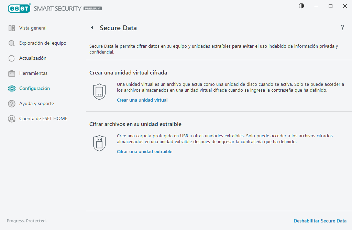
Task: Select the Vista general sidebar icon
Action: [x=11, y=28]
